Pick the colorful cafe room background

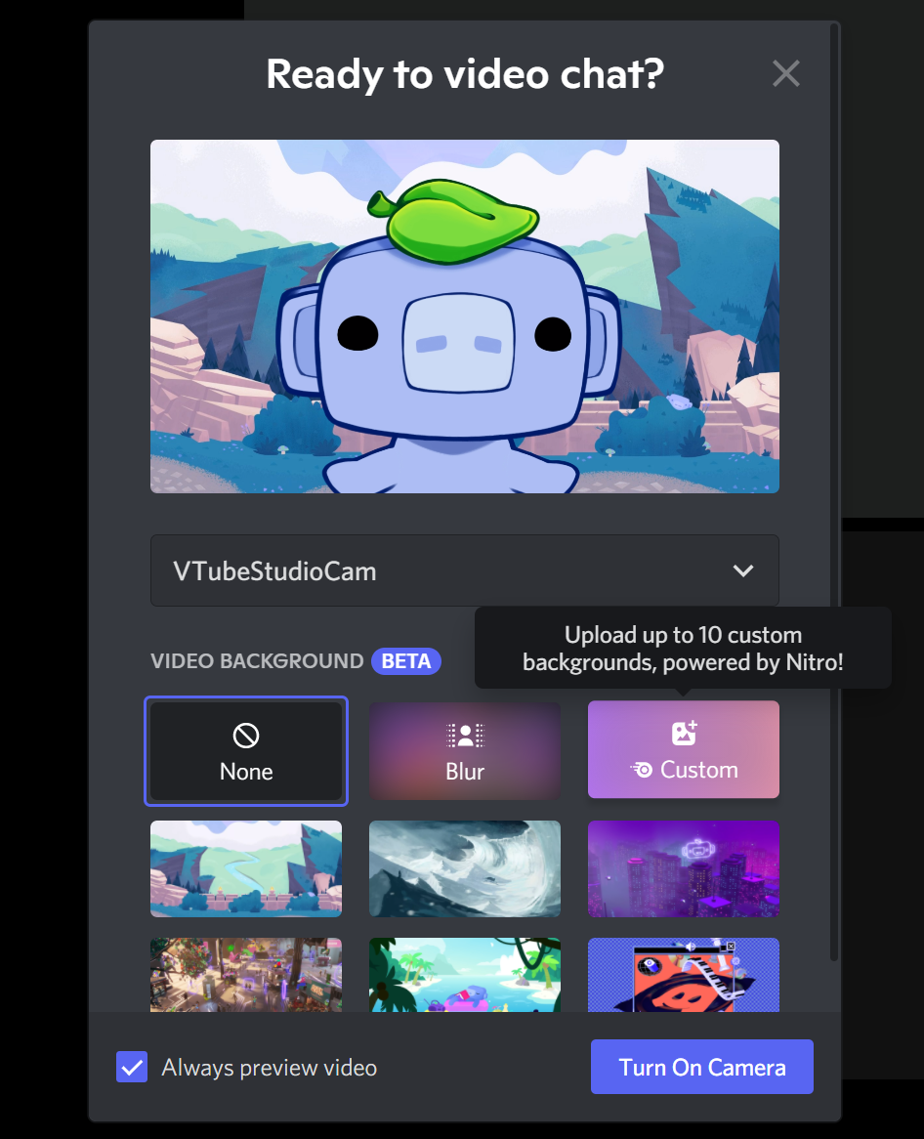point(246,975)
